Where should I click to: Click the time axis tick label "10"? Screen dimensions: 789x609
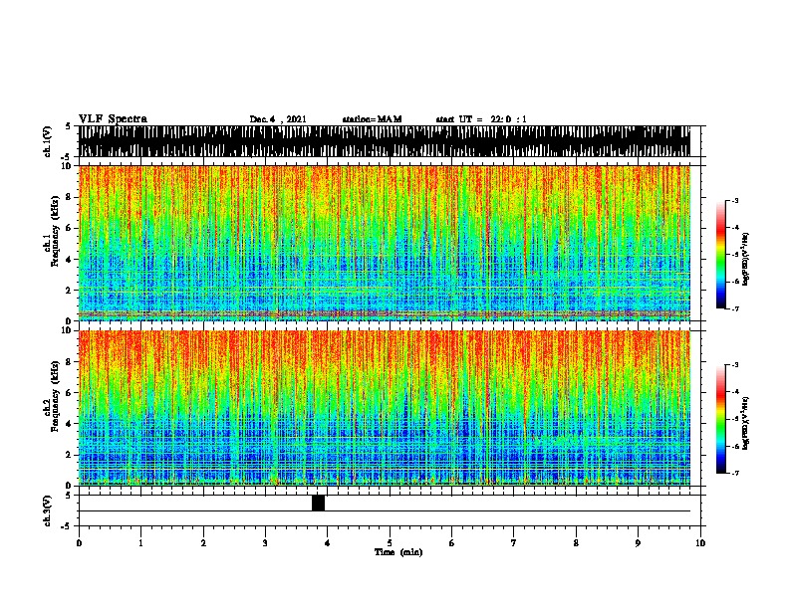700,542
